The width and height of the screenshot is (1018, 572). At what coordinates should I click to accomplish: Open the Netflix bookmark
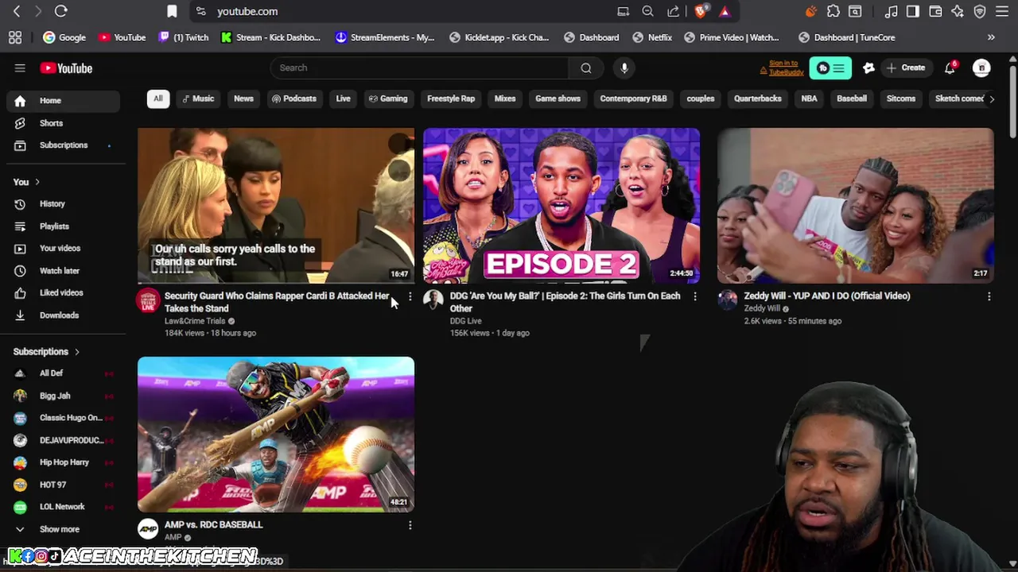coord(651,37)
